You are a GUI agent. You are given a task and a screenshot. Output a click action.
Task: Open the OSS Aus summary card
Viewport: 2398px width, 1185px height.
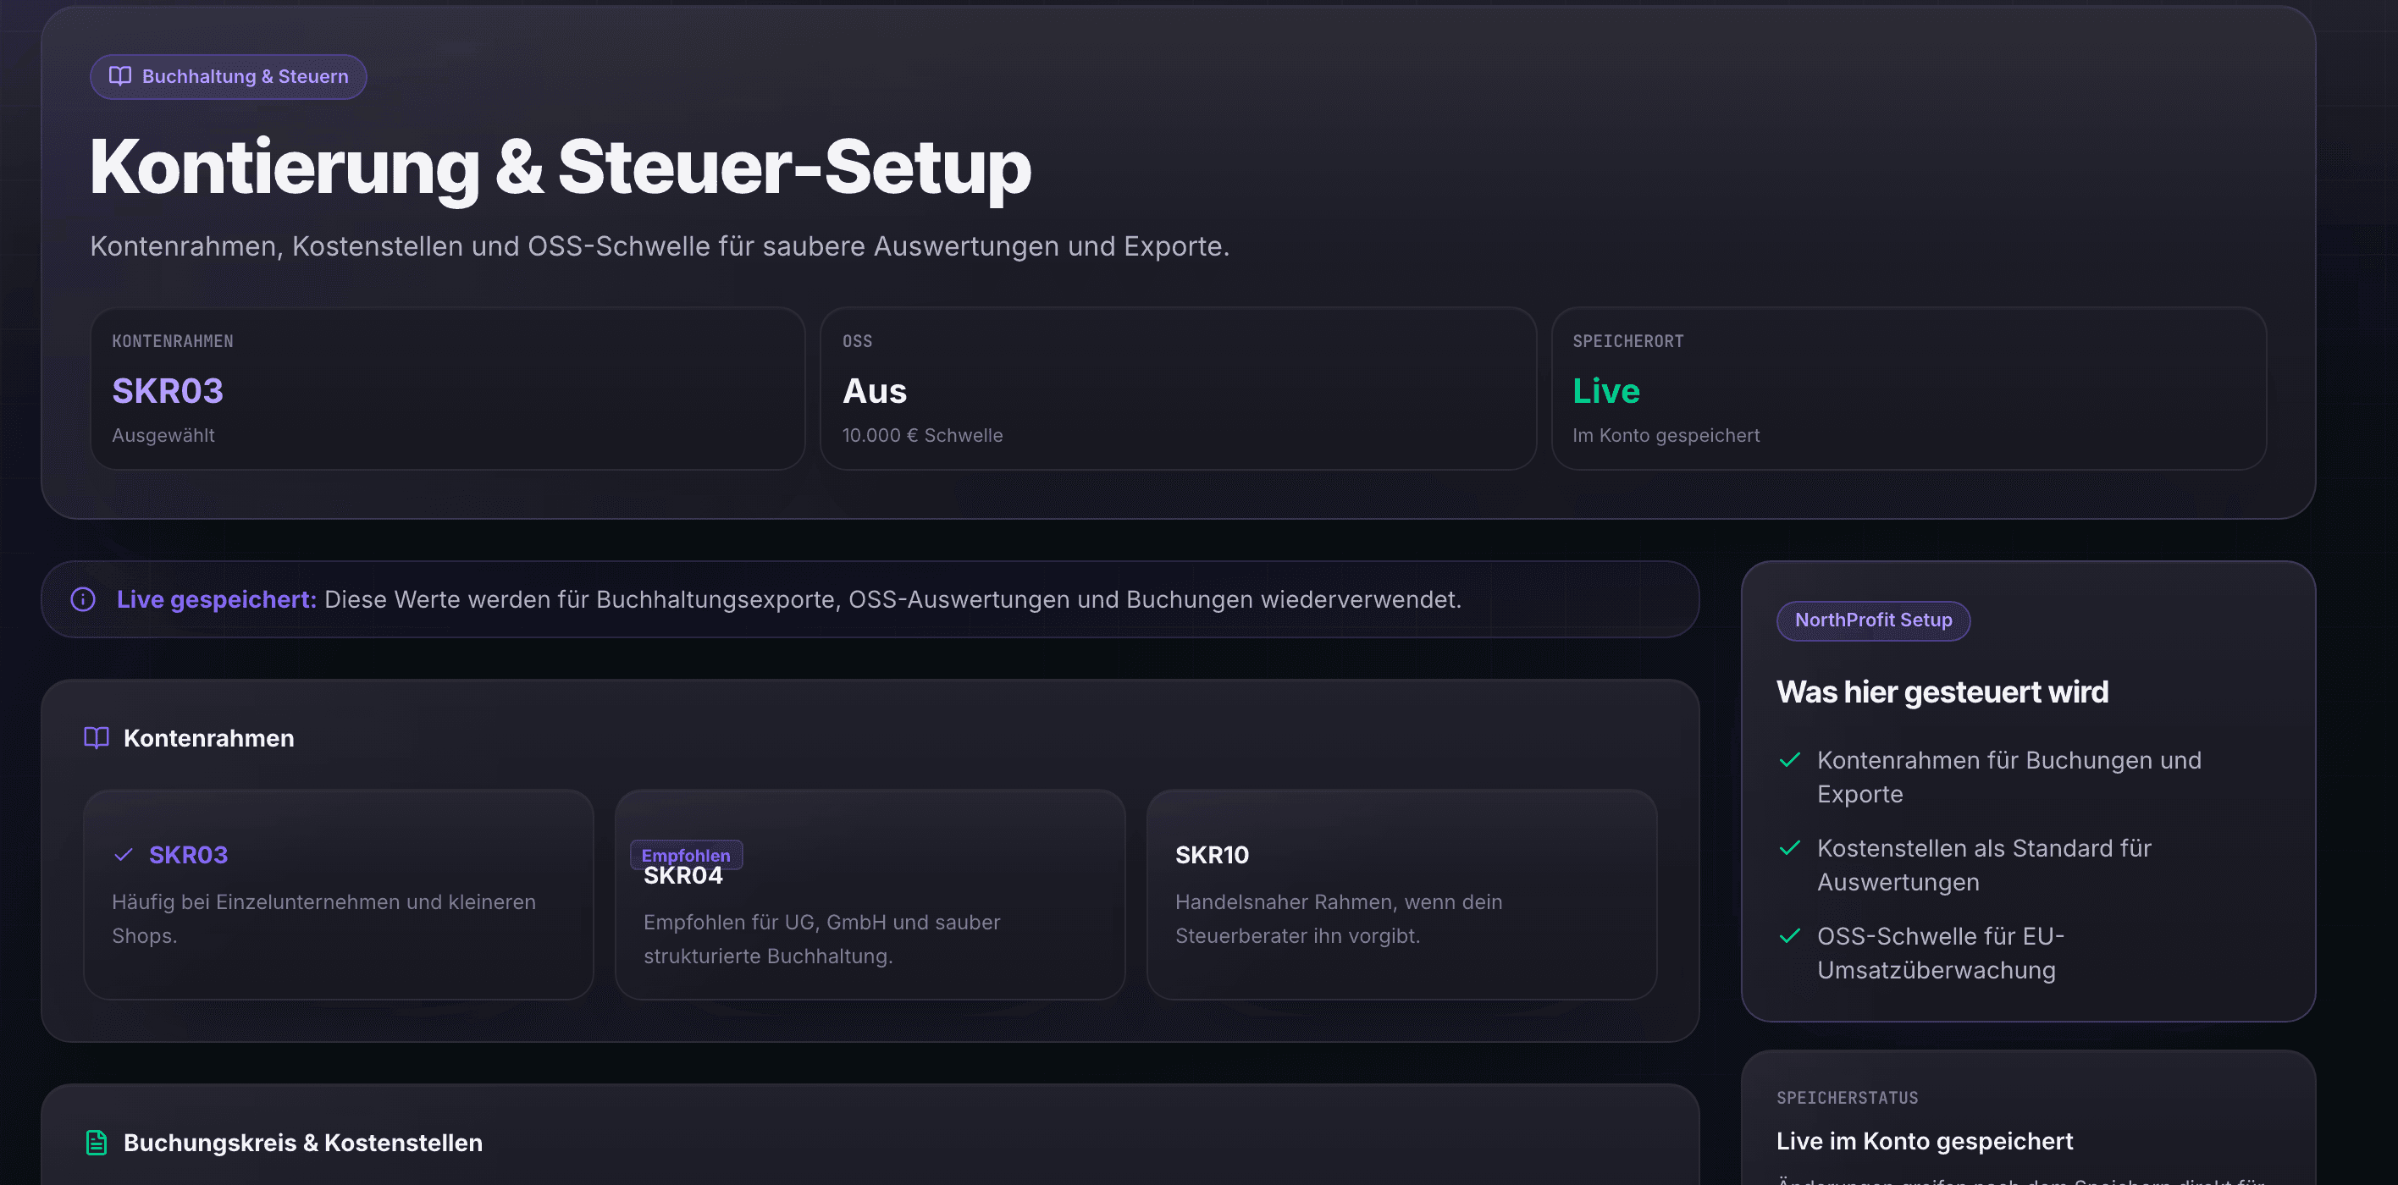1179,389
